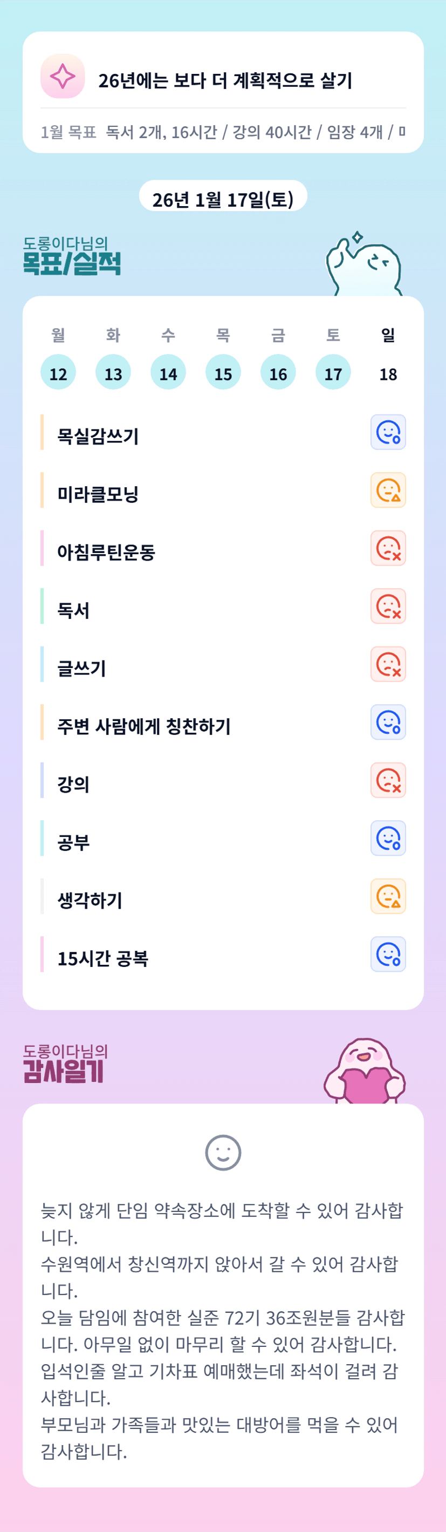Toggle the 생각하기 orange partial status
This screenshot has width=446, height=1532.
click(x=388, y=896)
